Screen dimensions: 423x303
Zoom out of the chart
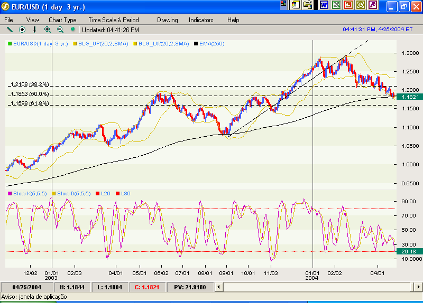(x=60, y=30)
